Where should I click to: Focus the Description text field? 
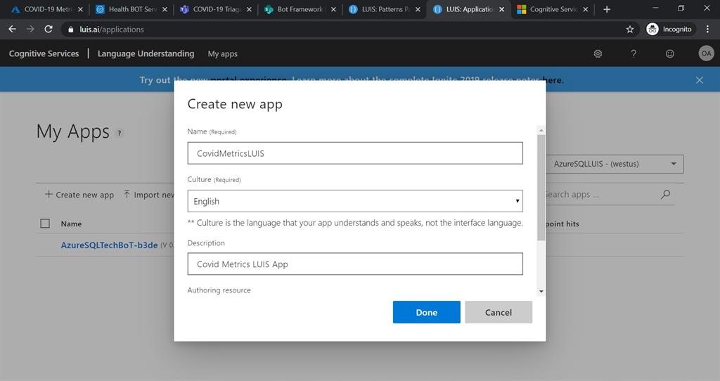[355, 264]
